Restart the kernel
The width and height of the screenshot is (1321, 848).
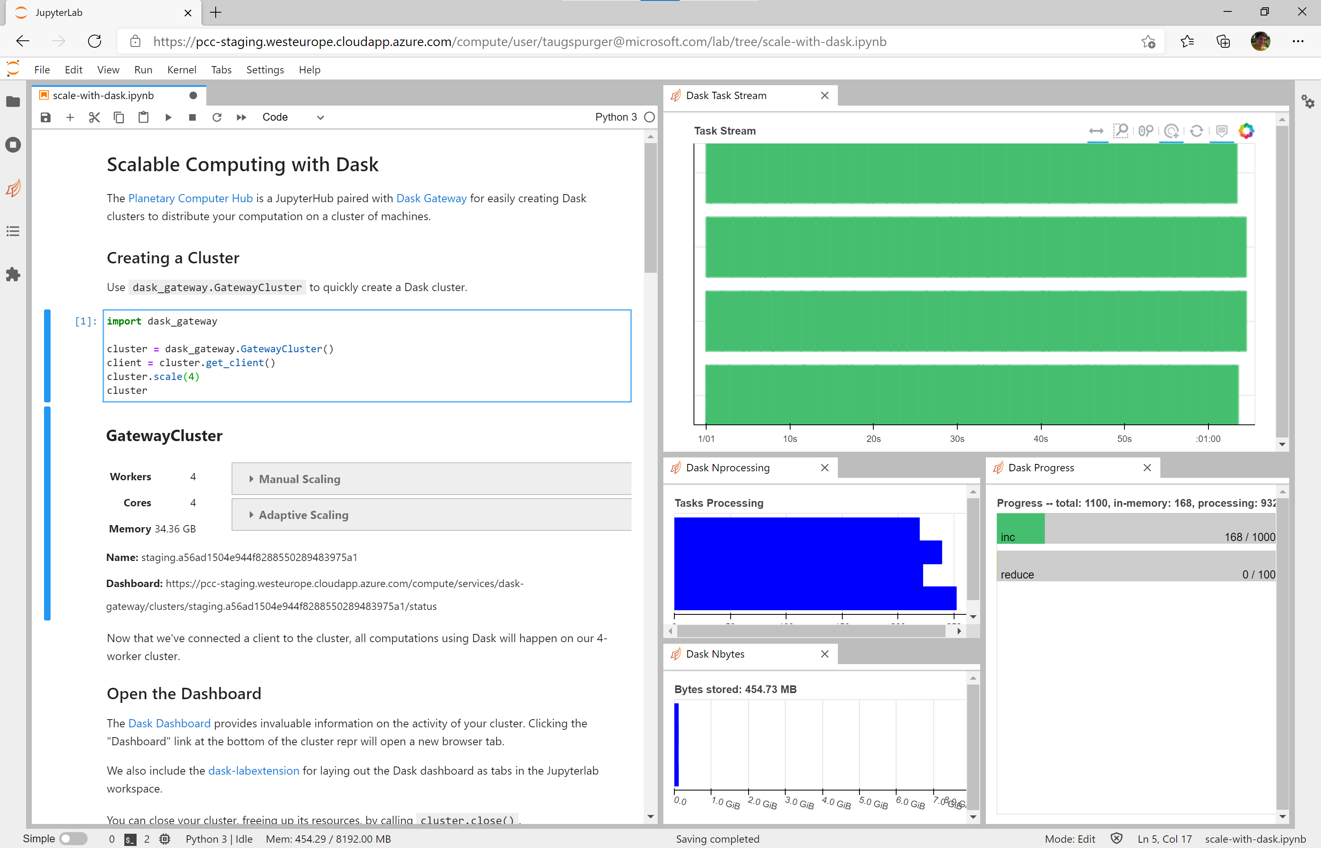(217, 117)
